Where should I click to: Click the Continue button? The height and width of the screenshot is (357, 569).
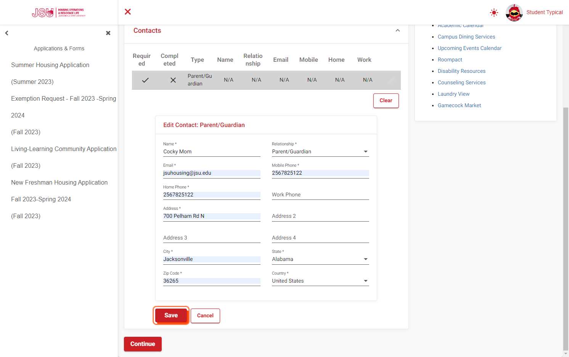click(x=143, y=344)
